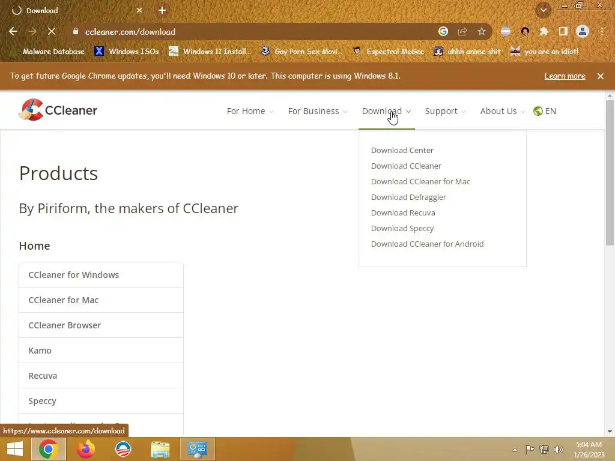Screen dimensions: 615x461
Task: Click the browser back arrow
Action: pos(13,32)
